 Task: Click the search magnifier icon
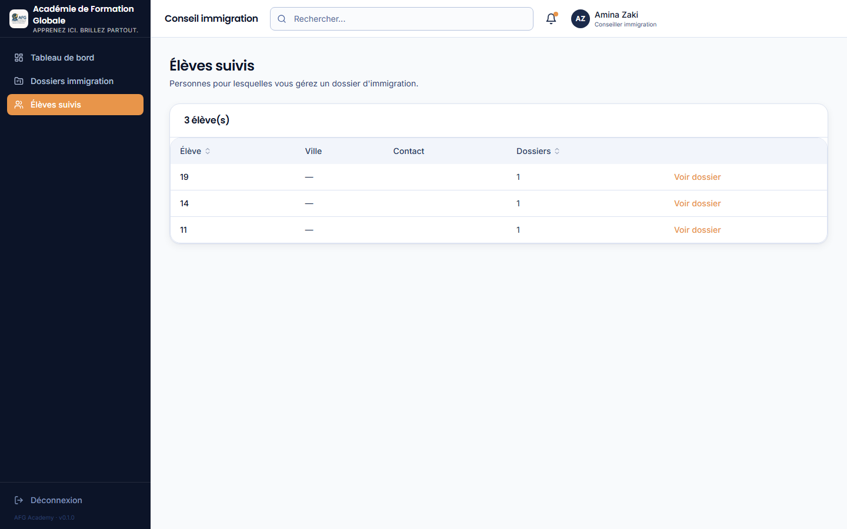[282, 19]
